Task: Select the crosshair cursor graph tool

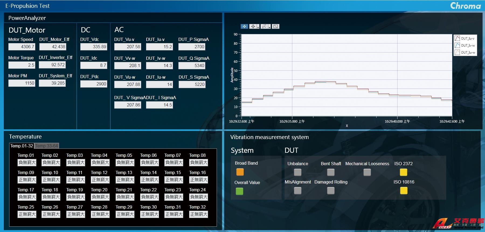Action: coord(244,26)
